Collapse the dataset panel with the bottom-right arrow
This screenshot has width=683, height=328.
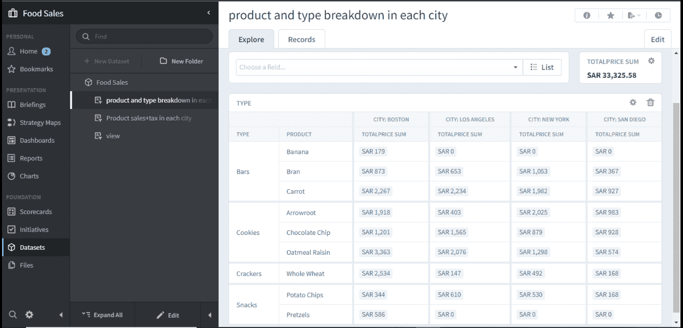pyautogui.click(x=209, y=315)
